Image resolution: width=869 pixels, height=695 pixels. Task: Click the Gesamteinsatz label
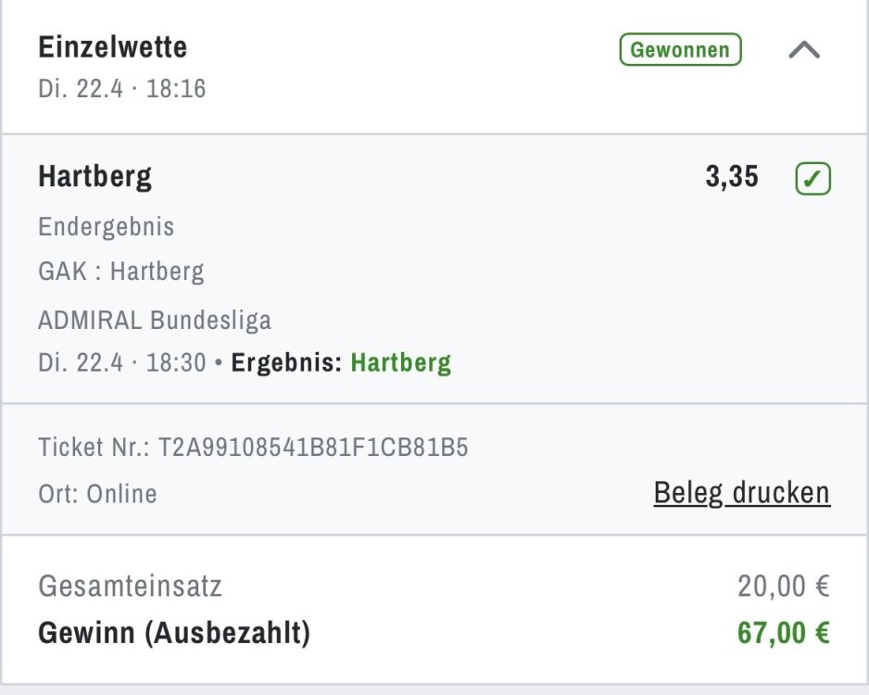130,587
